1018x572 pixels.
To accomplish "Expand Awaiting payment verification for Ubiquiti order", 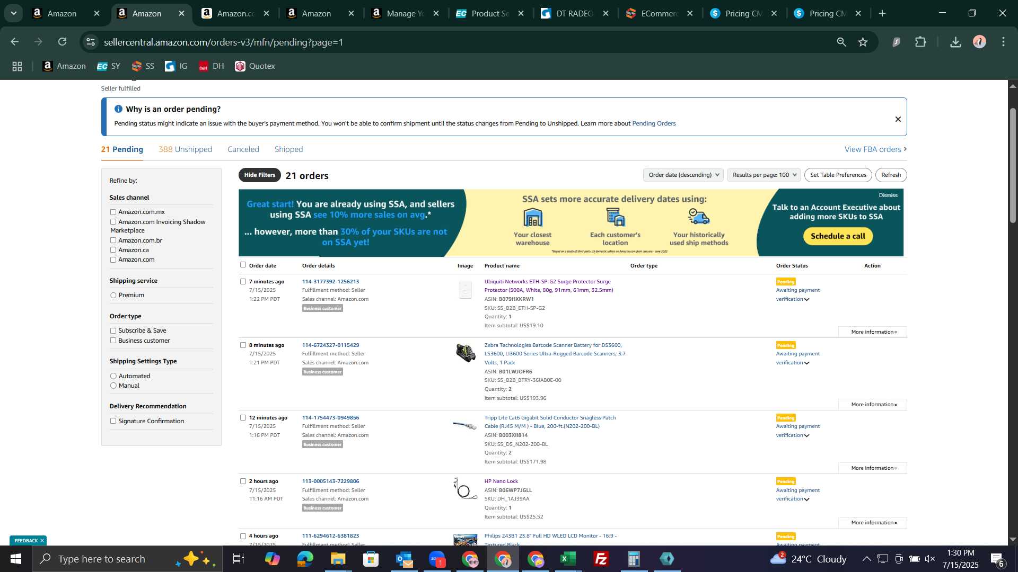I will [806, 299].
